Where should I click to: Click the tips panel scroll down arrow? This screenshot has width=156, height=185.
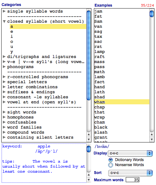(89, 180)
